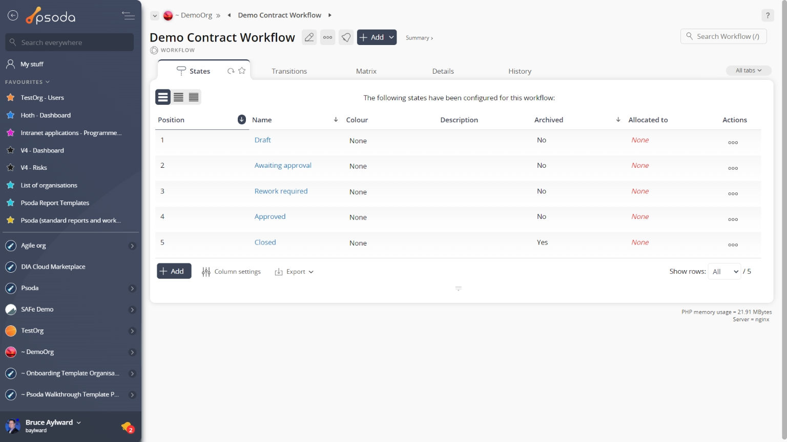Switch to the Transitions tab
Image resolution: width=787 pixels, height=442 pixels.
pos(289,71)
